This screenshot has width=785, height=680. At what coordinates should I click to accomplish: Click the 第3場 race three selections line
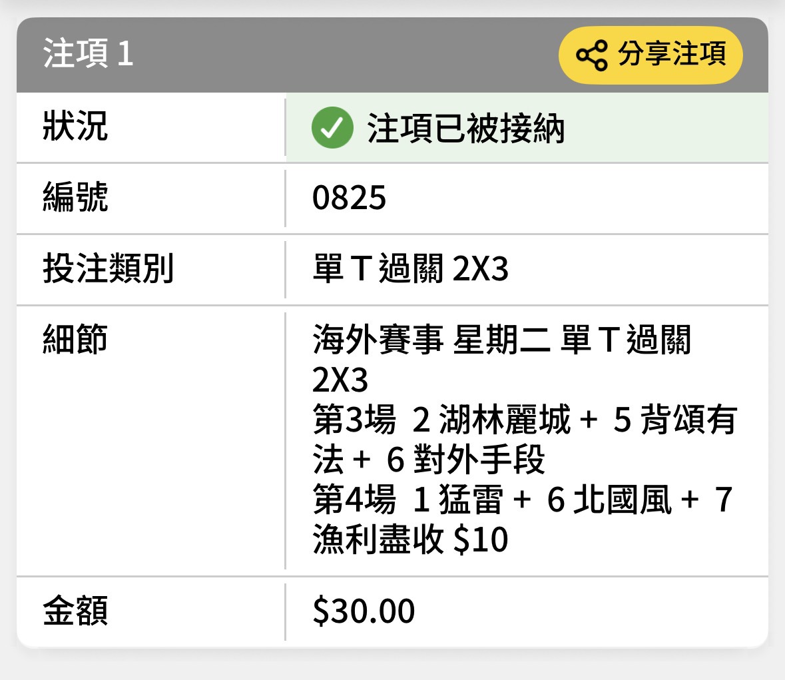[x=525, y=439]
